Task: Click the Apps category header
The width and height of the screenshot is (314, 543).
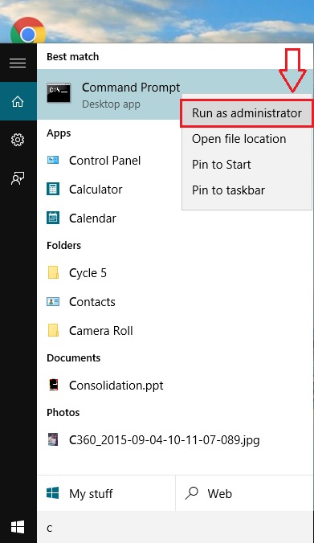Action: click(59, 133)
